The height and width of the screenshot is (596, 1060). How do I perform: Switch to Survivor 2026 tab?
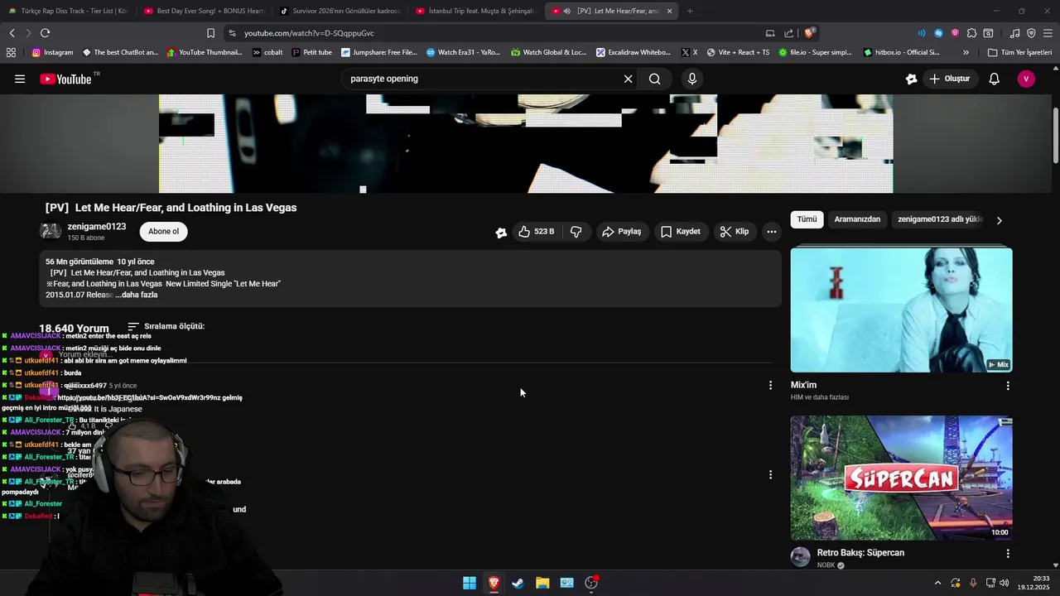[x=340, y=11]
